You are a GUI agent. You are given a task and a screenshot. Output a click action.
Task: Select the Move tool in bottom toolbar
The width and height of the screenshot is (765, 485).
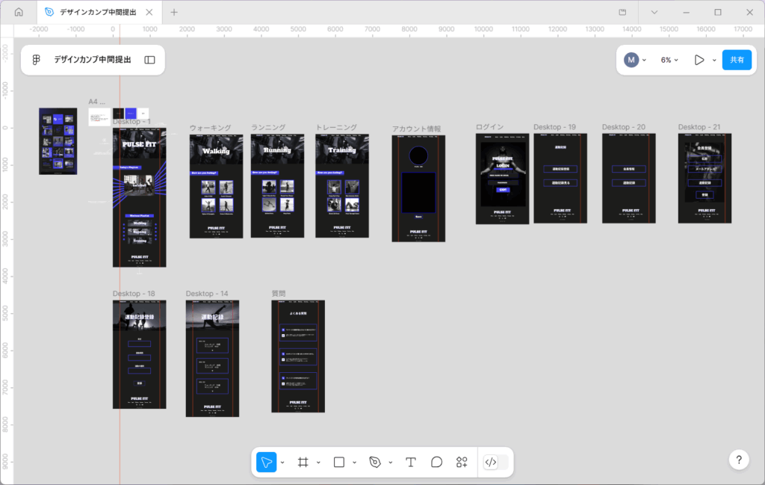click(266, 462)
